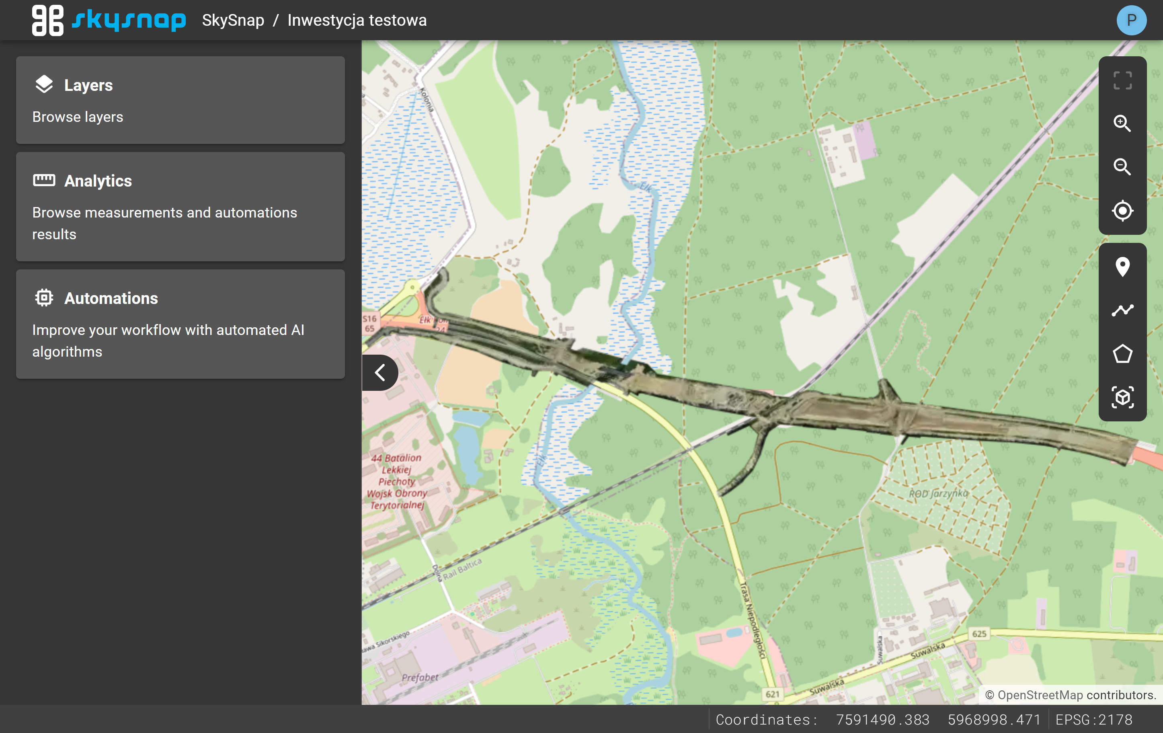Image resolution: width=1163 pixels, height=733 pixels.
Task: Zoom out of the map
Action: (1122, 167)
